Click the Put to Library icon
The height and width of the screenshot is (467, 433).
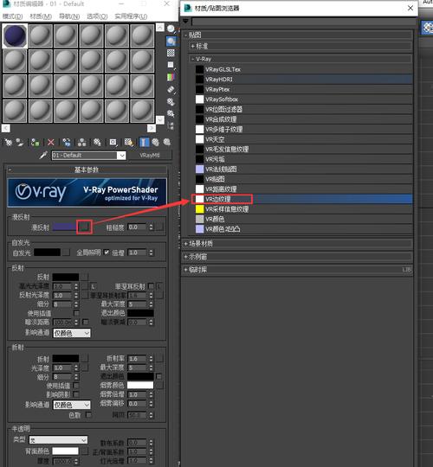(x=97, y=143)
